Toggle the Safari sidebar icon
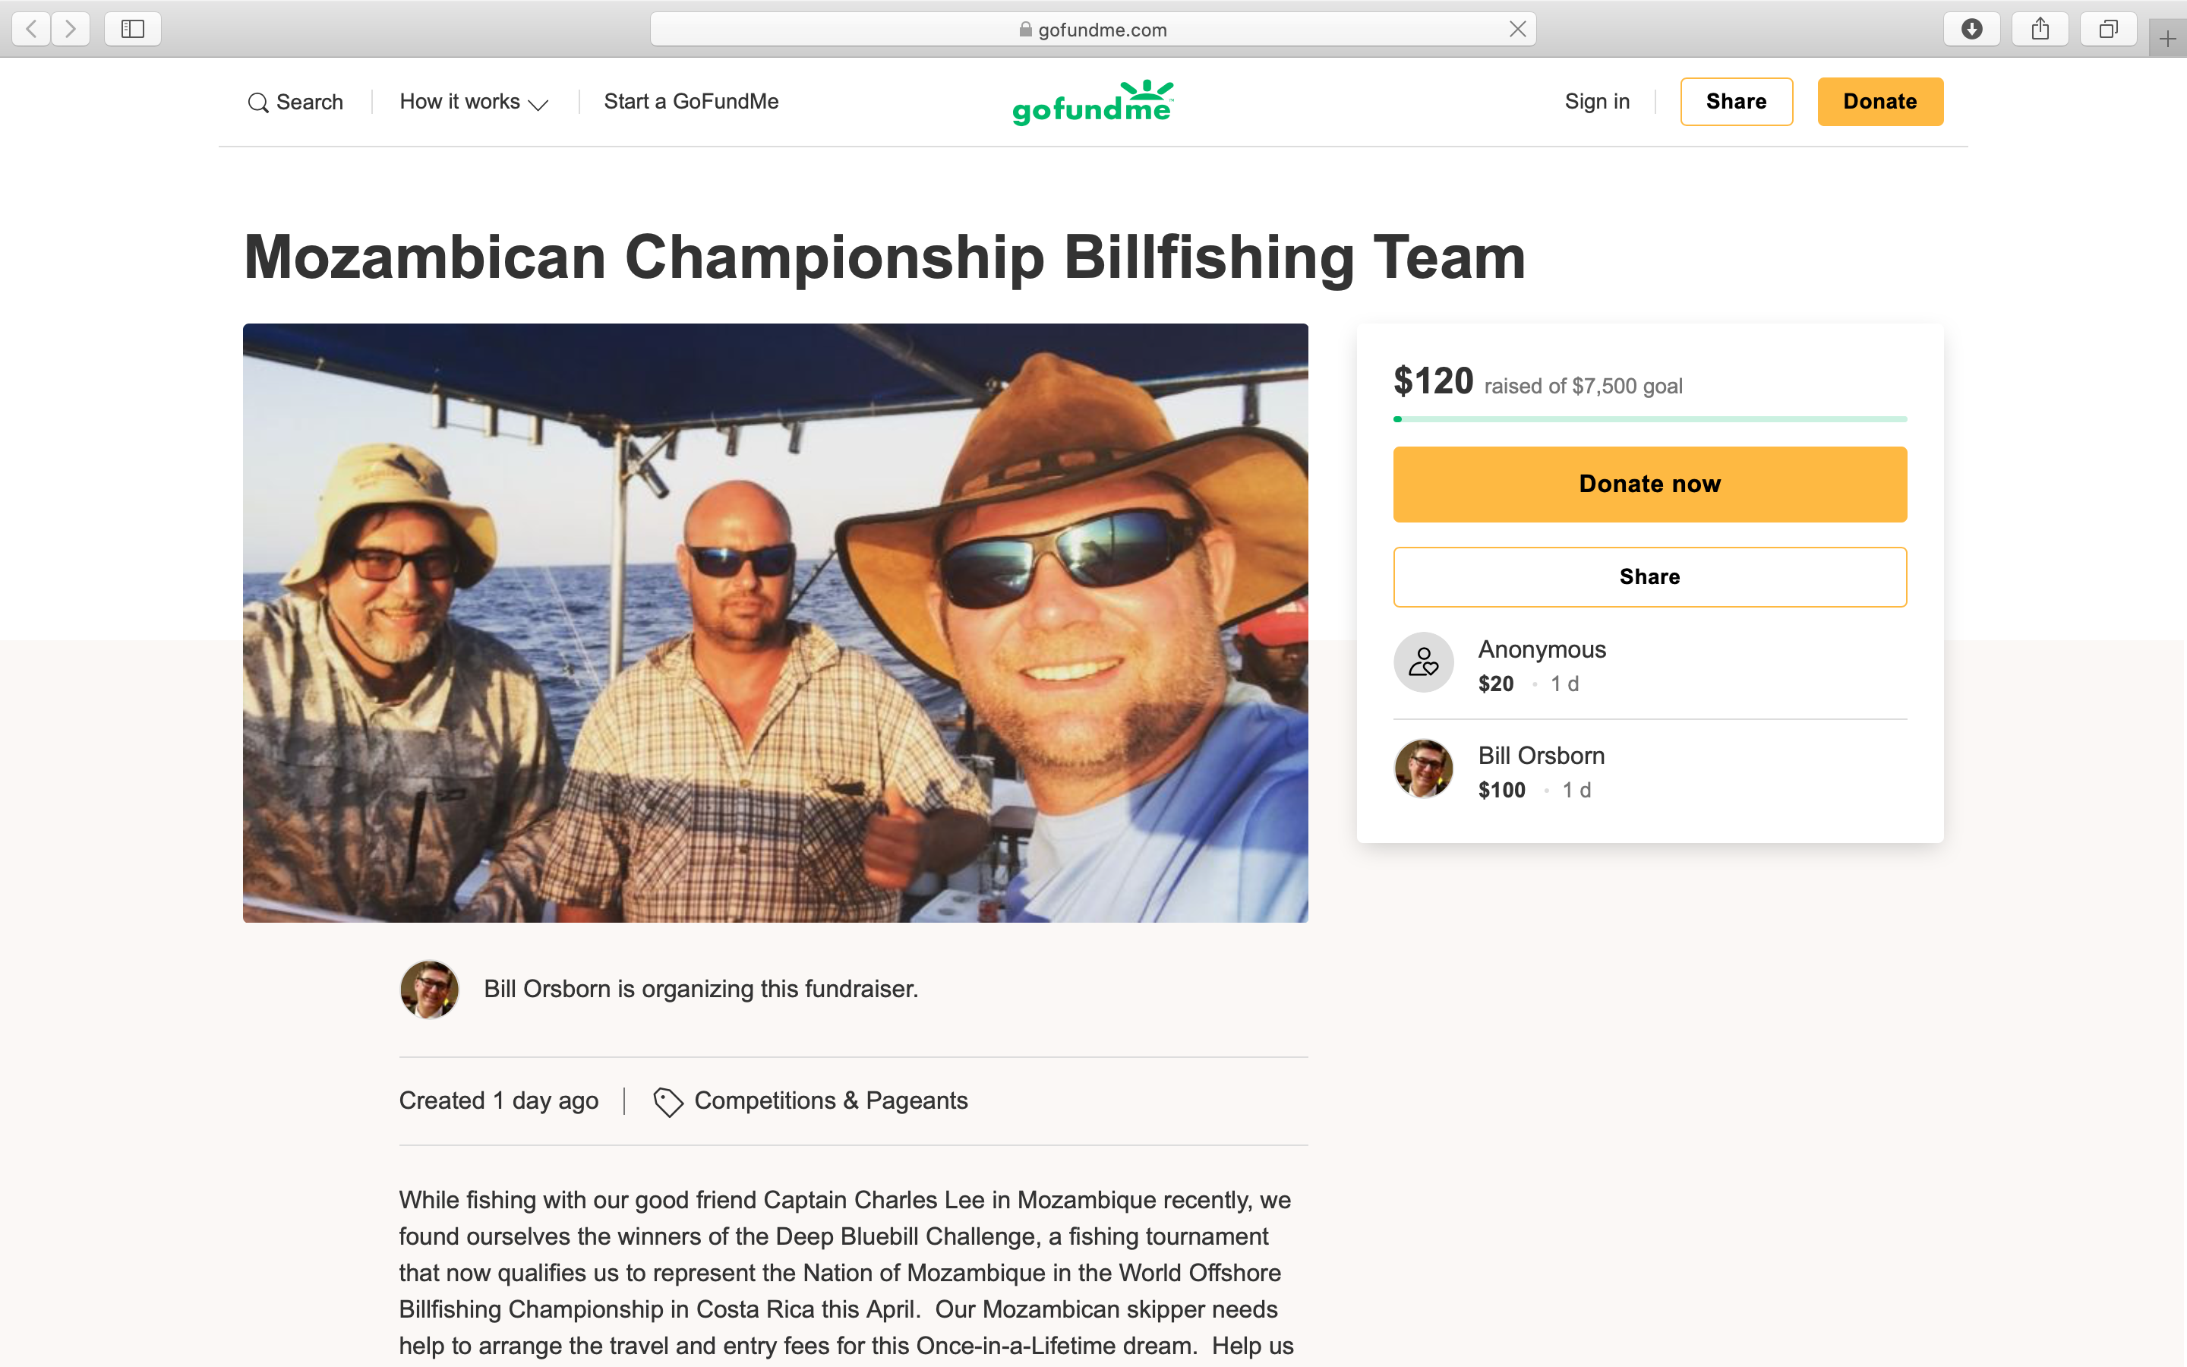 (133, 29)
